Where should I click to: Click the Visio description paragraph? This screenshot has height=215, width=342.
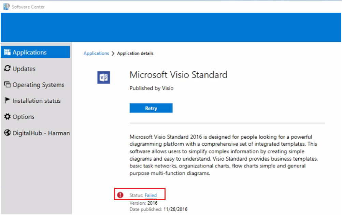pos(224,155)
